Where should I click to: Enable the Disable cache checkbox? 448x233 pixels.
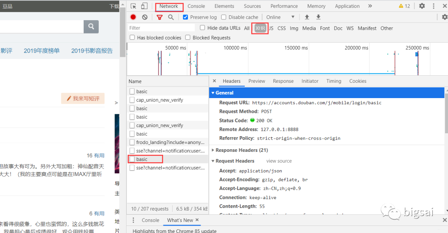coord(224,17)
